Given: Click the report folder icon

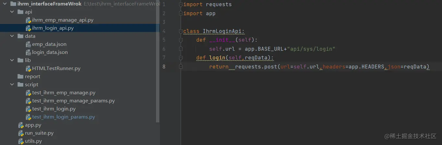Looking at the screenshot, I should 20,77.
